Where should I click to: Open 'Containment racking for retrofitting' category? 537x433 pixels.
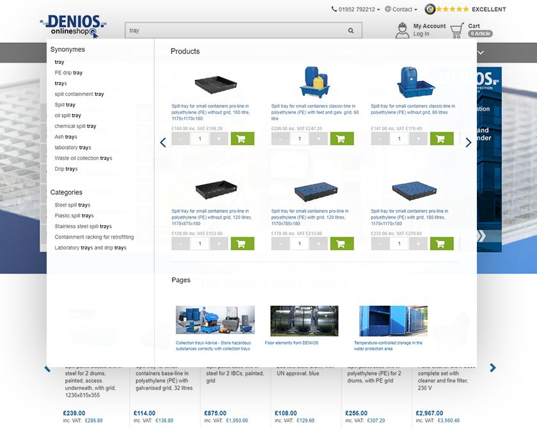pos(94,237)
